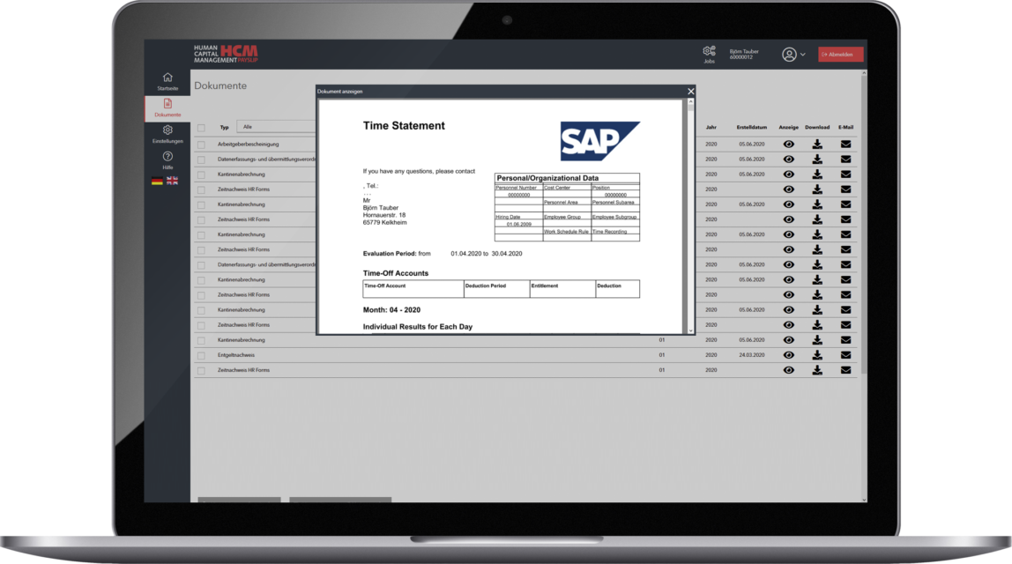Check the box next to Entgeltnachweis
The image size is (1012, 564).
click(200, 354)
